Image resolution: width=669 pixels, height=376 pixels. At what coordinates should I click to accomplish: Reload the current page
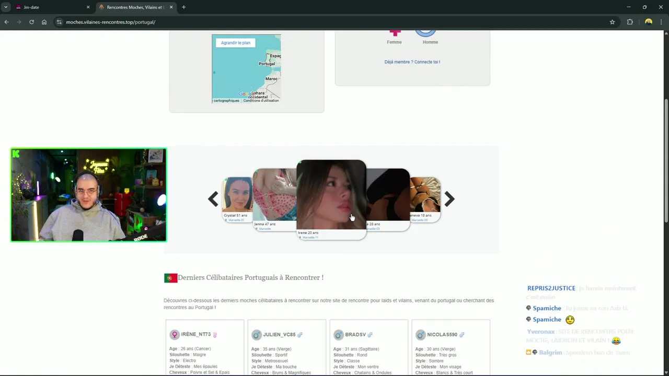tap(31, 22)
